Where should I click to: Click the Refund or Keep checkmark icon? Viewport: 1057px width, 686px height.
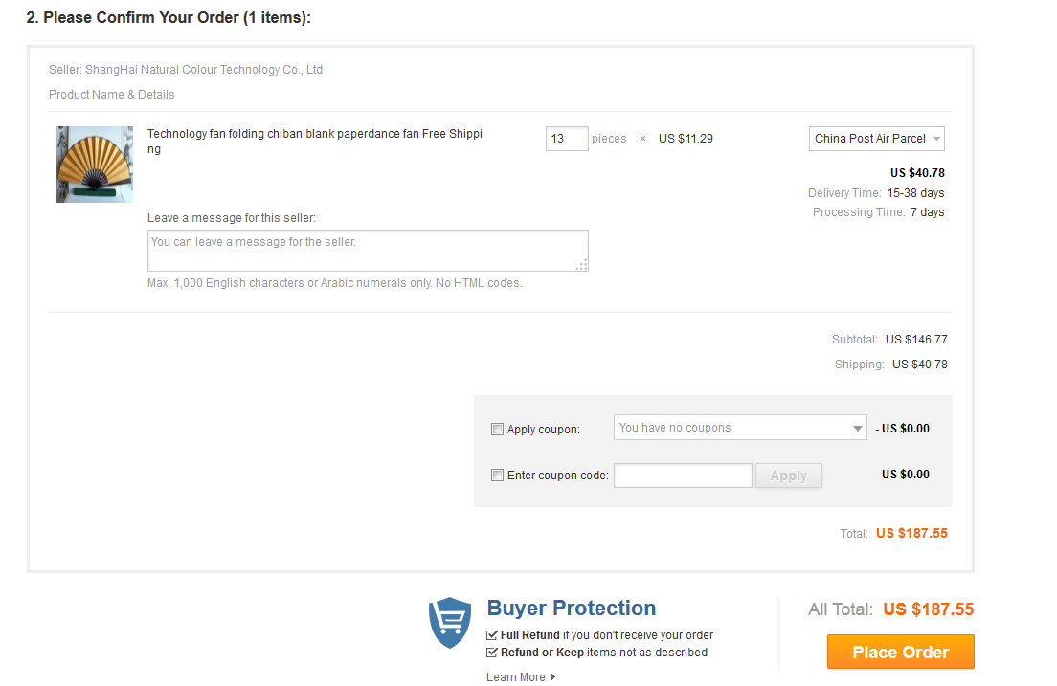[492, 653]
